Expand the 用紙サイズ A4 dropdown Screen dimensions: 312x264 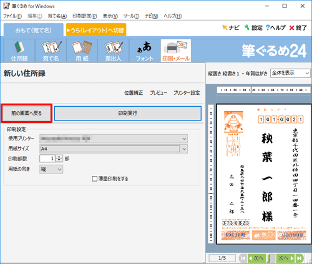184,149
